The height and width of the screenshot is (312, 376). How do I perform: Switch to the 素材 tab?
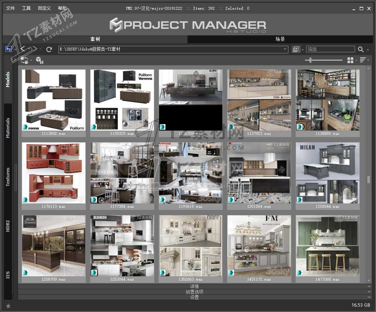click(95, 39)
